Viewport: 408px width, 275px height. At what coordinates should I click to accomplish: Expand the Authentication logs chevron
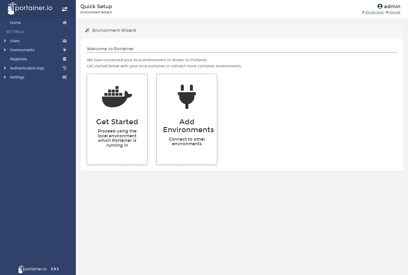[x=5, y=68]
